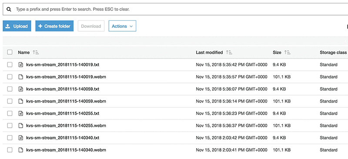Screen dimensions: 348x159
Task: Click Standard storage class of 140255.webm row
Action: [328, 126]
